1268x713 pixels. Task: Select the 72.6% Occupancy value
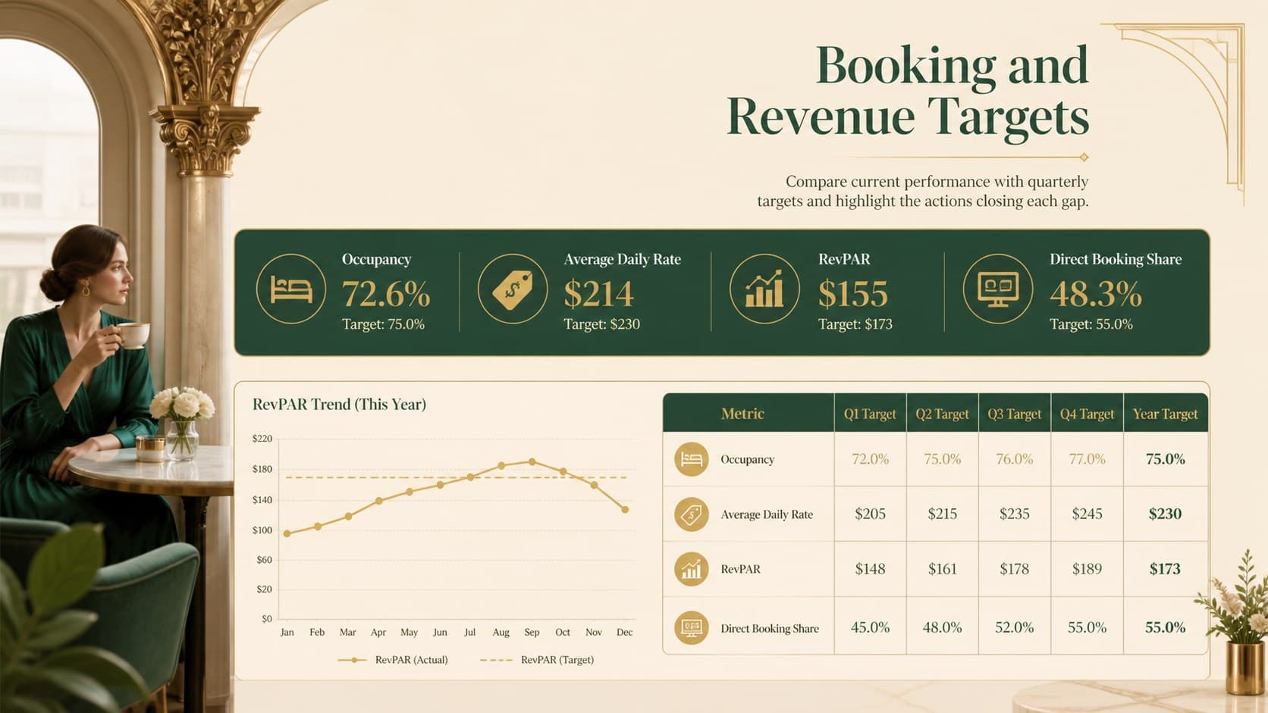(386, 294)
